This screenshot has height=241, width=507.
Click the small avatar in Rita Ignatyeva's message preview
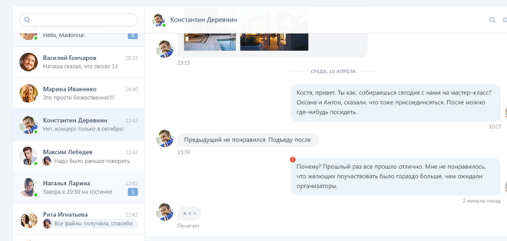coord(47,224)
